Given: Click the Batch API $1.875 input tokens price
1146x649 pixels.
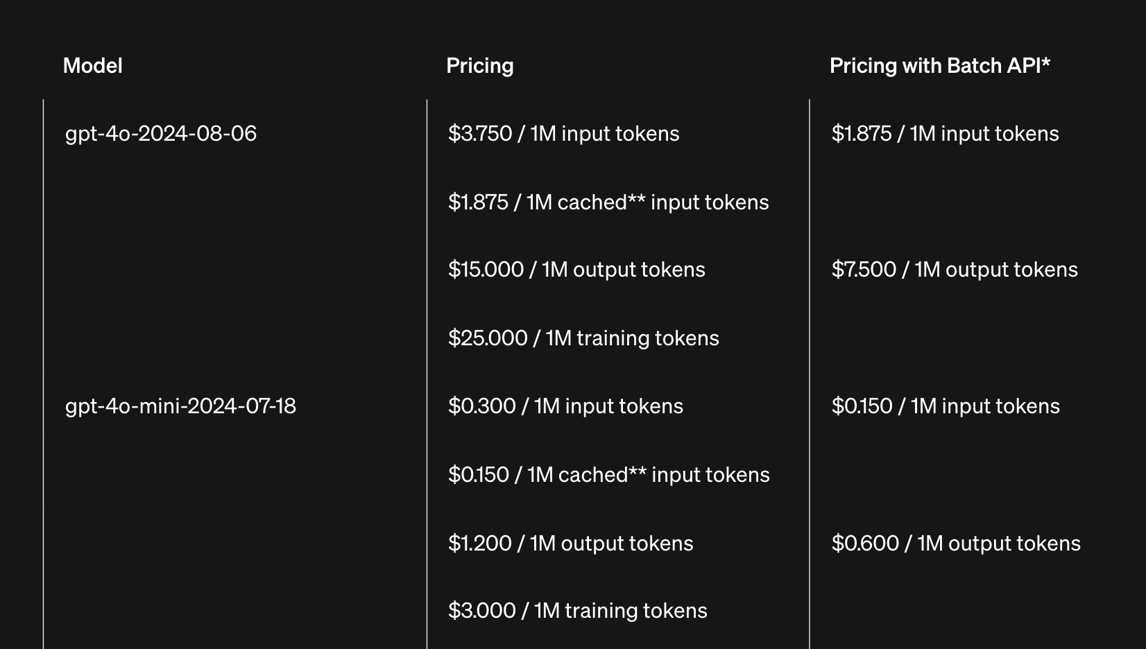Looking at the screenshot, I should pyautogui.click(x=945, y=133).
